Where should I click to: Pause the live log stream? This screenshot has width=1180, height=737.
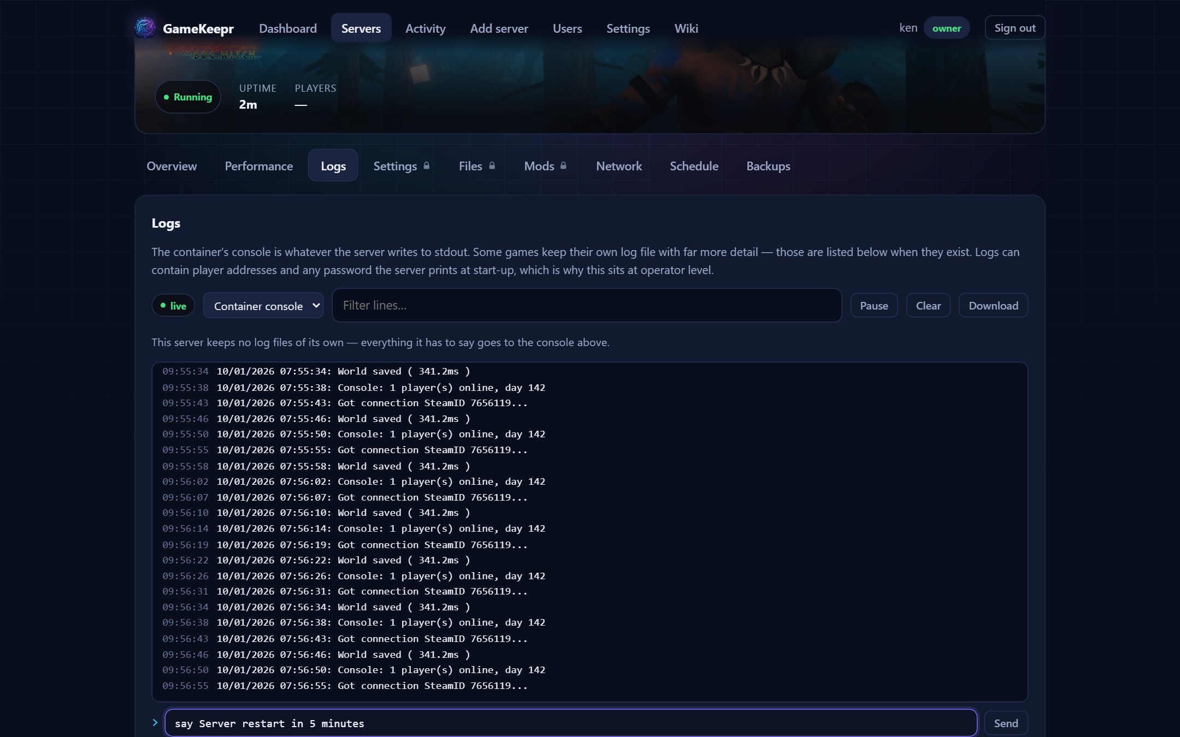pos(874,306)
